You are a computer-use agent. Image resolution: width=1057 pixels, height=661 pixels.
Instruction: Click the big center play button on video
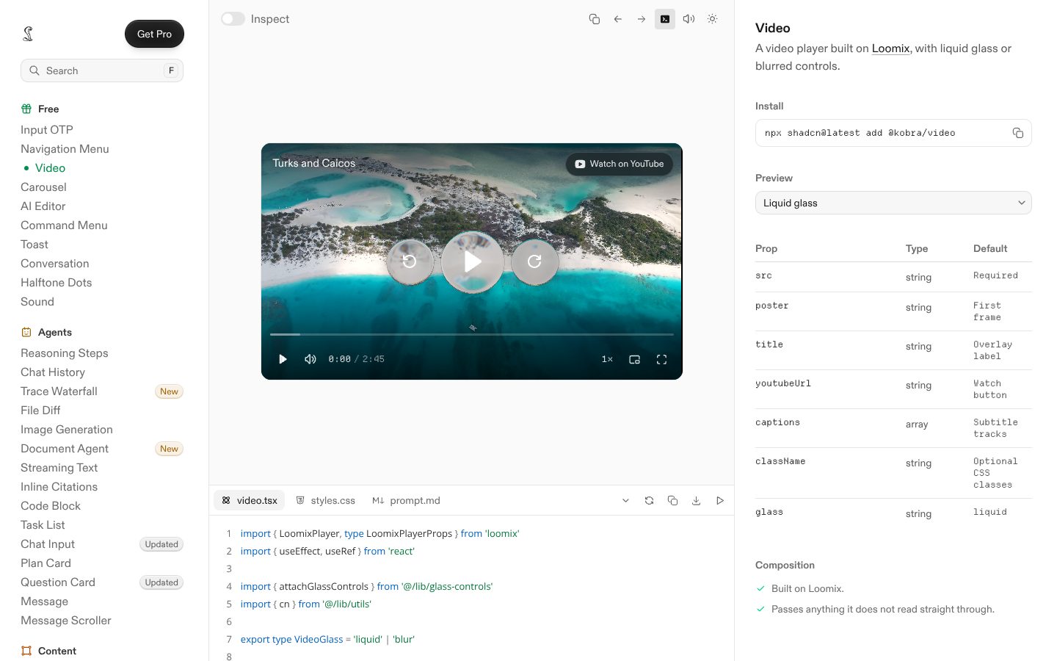[473, 262]
